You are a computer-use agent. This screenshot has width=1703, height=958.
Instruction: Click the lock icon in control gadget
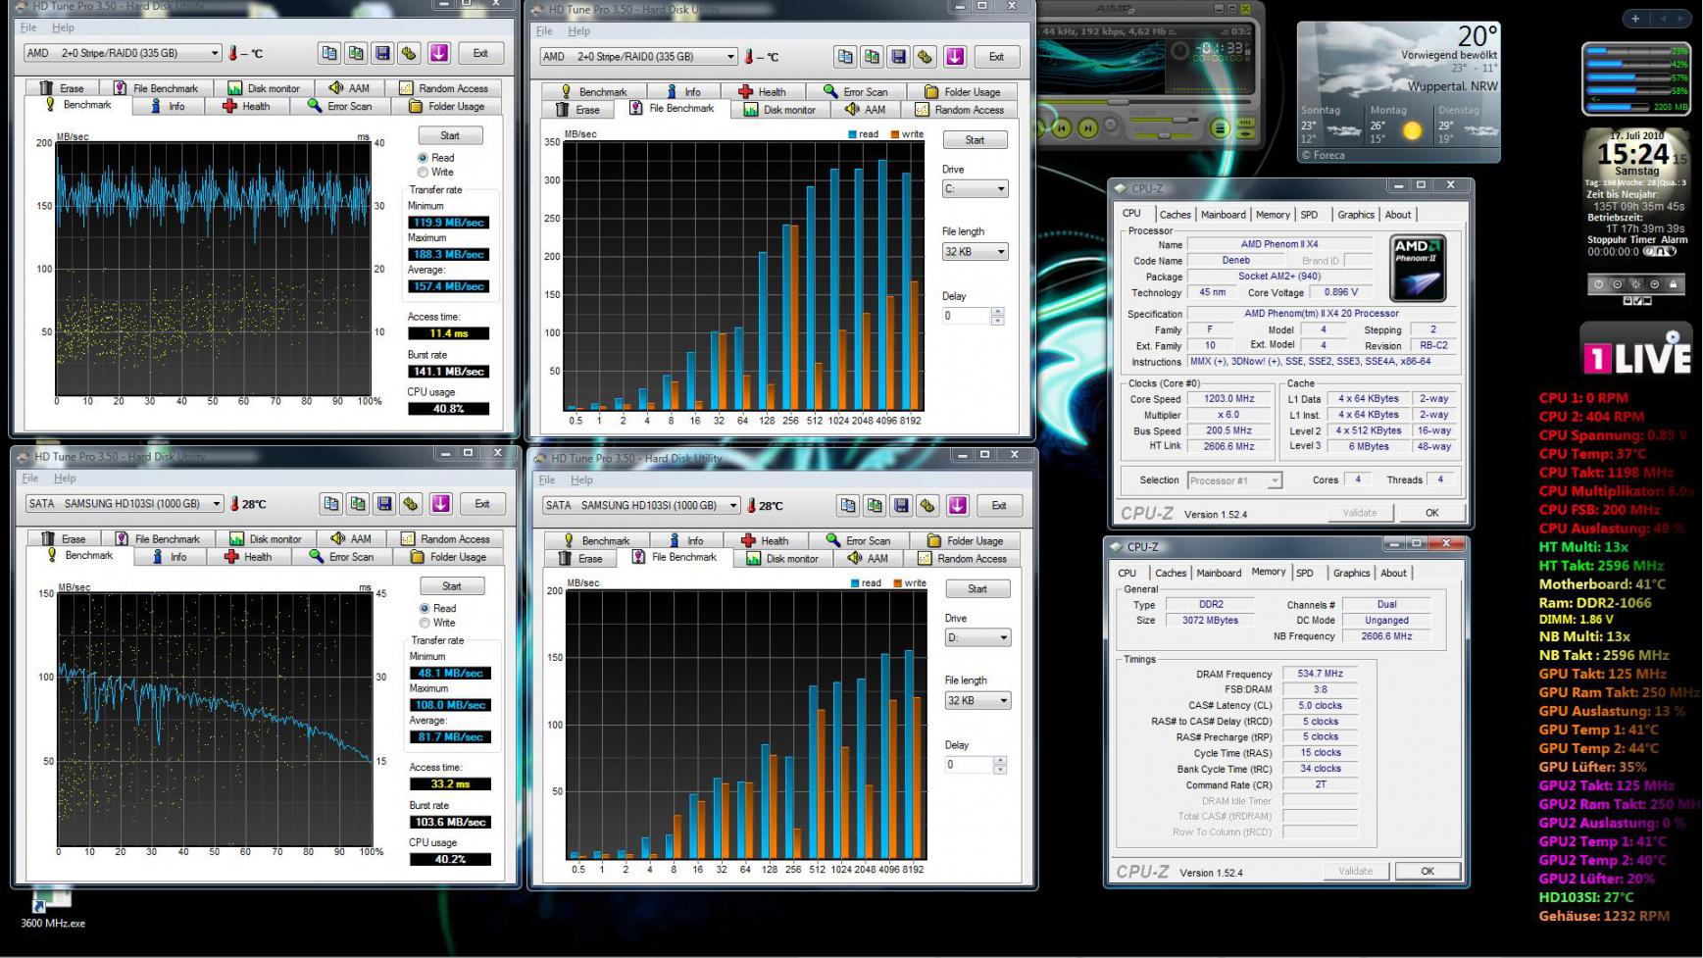click(1673, 284)
